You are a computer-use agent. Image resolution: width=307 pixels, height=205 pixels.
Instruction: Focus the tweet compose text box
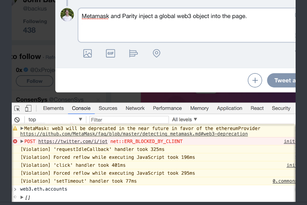tap(187, 25)
